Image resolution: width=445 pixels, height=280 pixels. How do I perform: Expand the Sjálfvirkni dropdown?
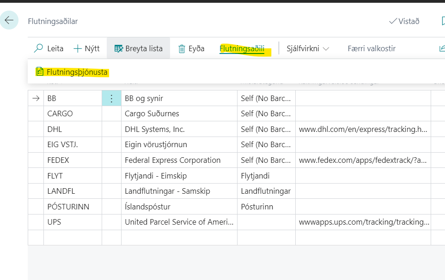point(308,48)
